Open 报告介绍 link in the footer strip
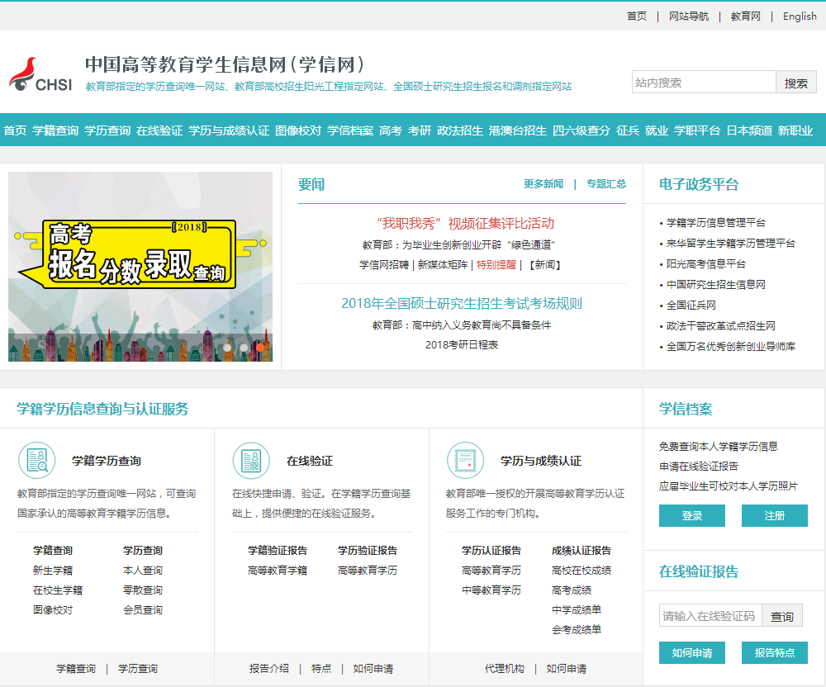This screenshot has height=687, width=826. [268, 669]
